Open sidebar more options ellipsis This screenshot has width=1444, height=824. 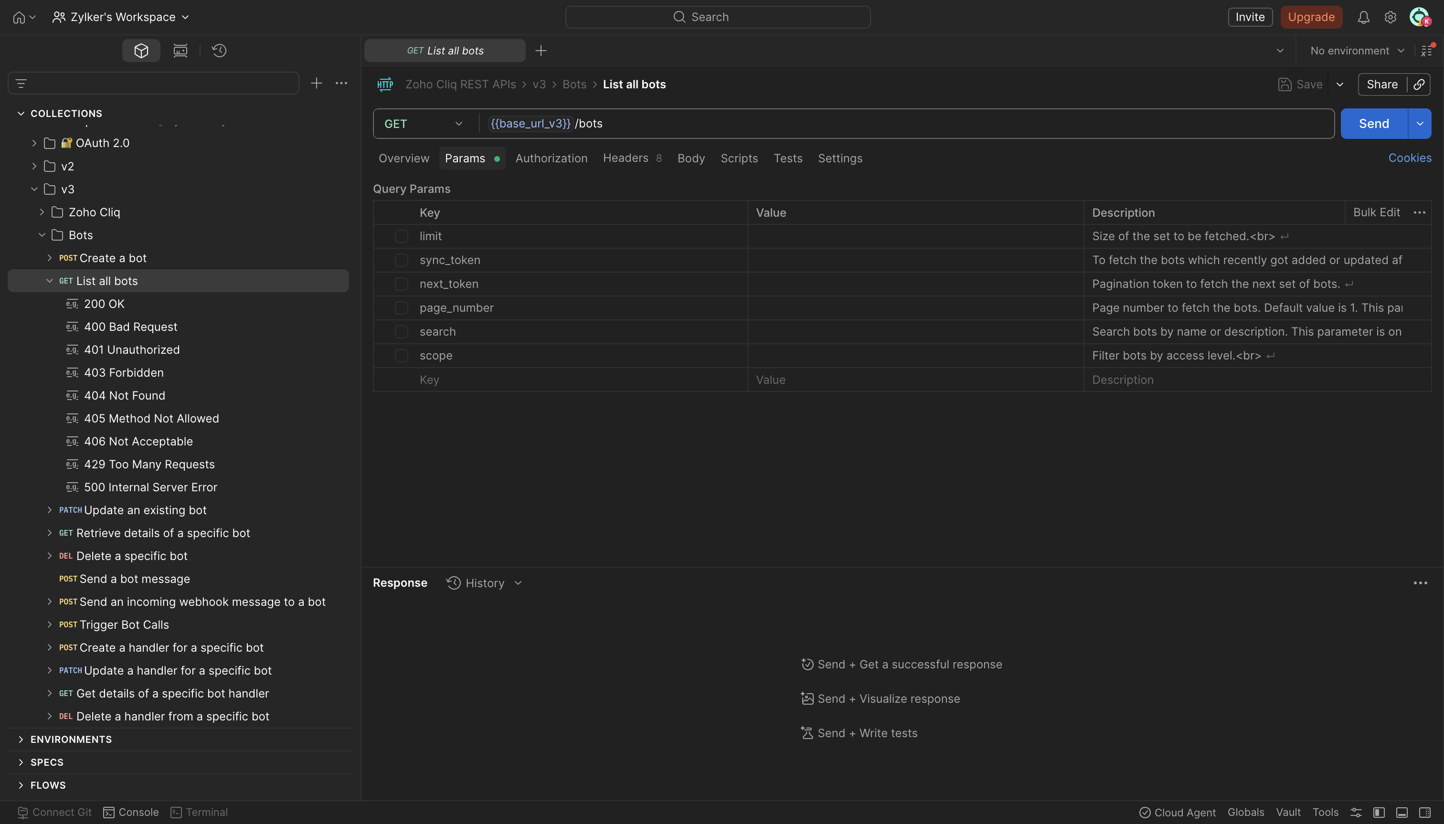[x=341, y=83]
